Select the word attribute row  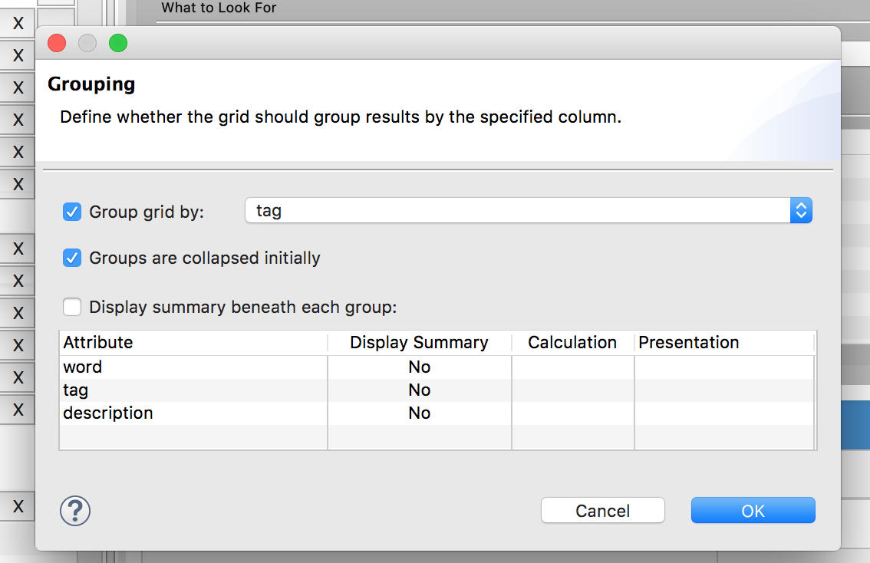tap(437, 367)
